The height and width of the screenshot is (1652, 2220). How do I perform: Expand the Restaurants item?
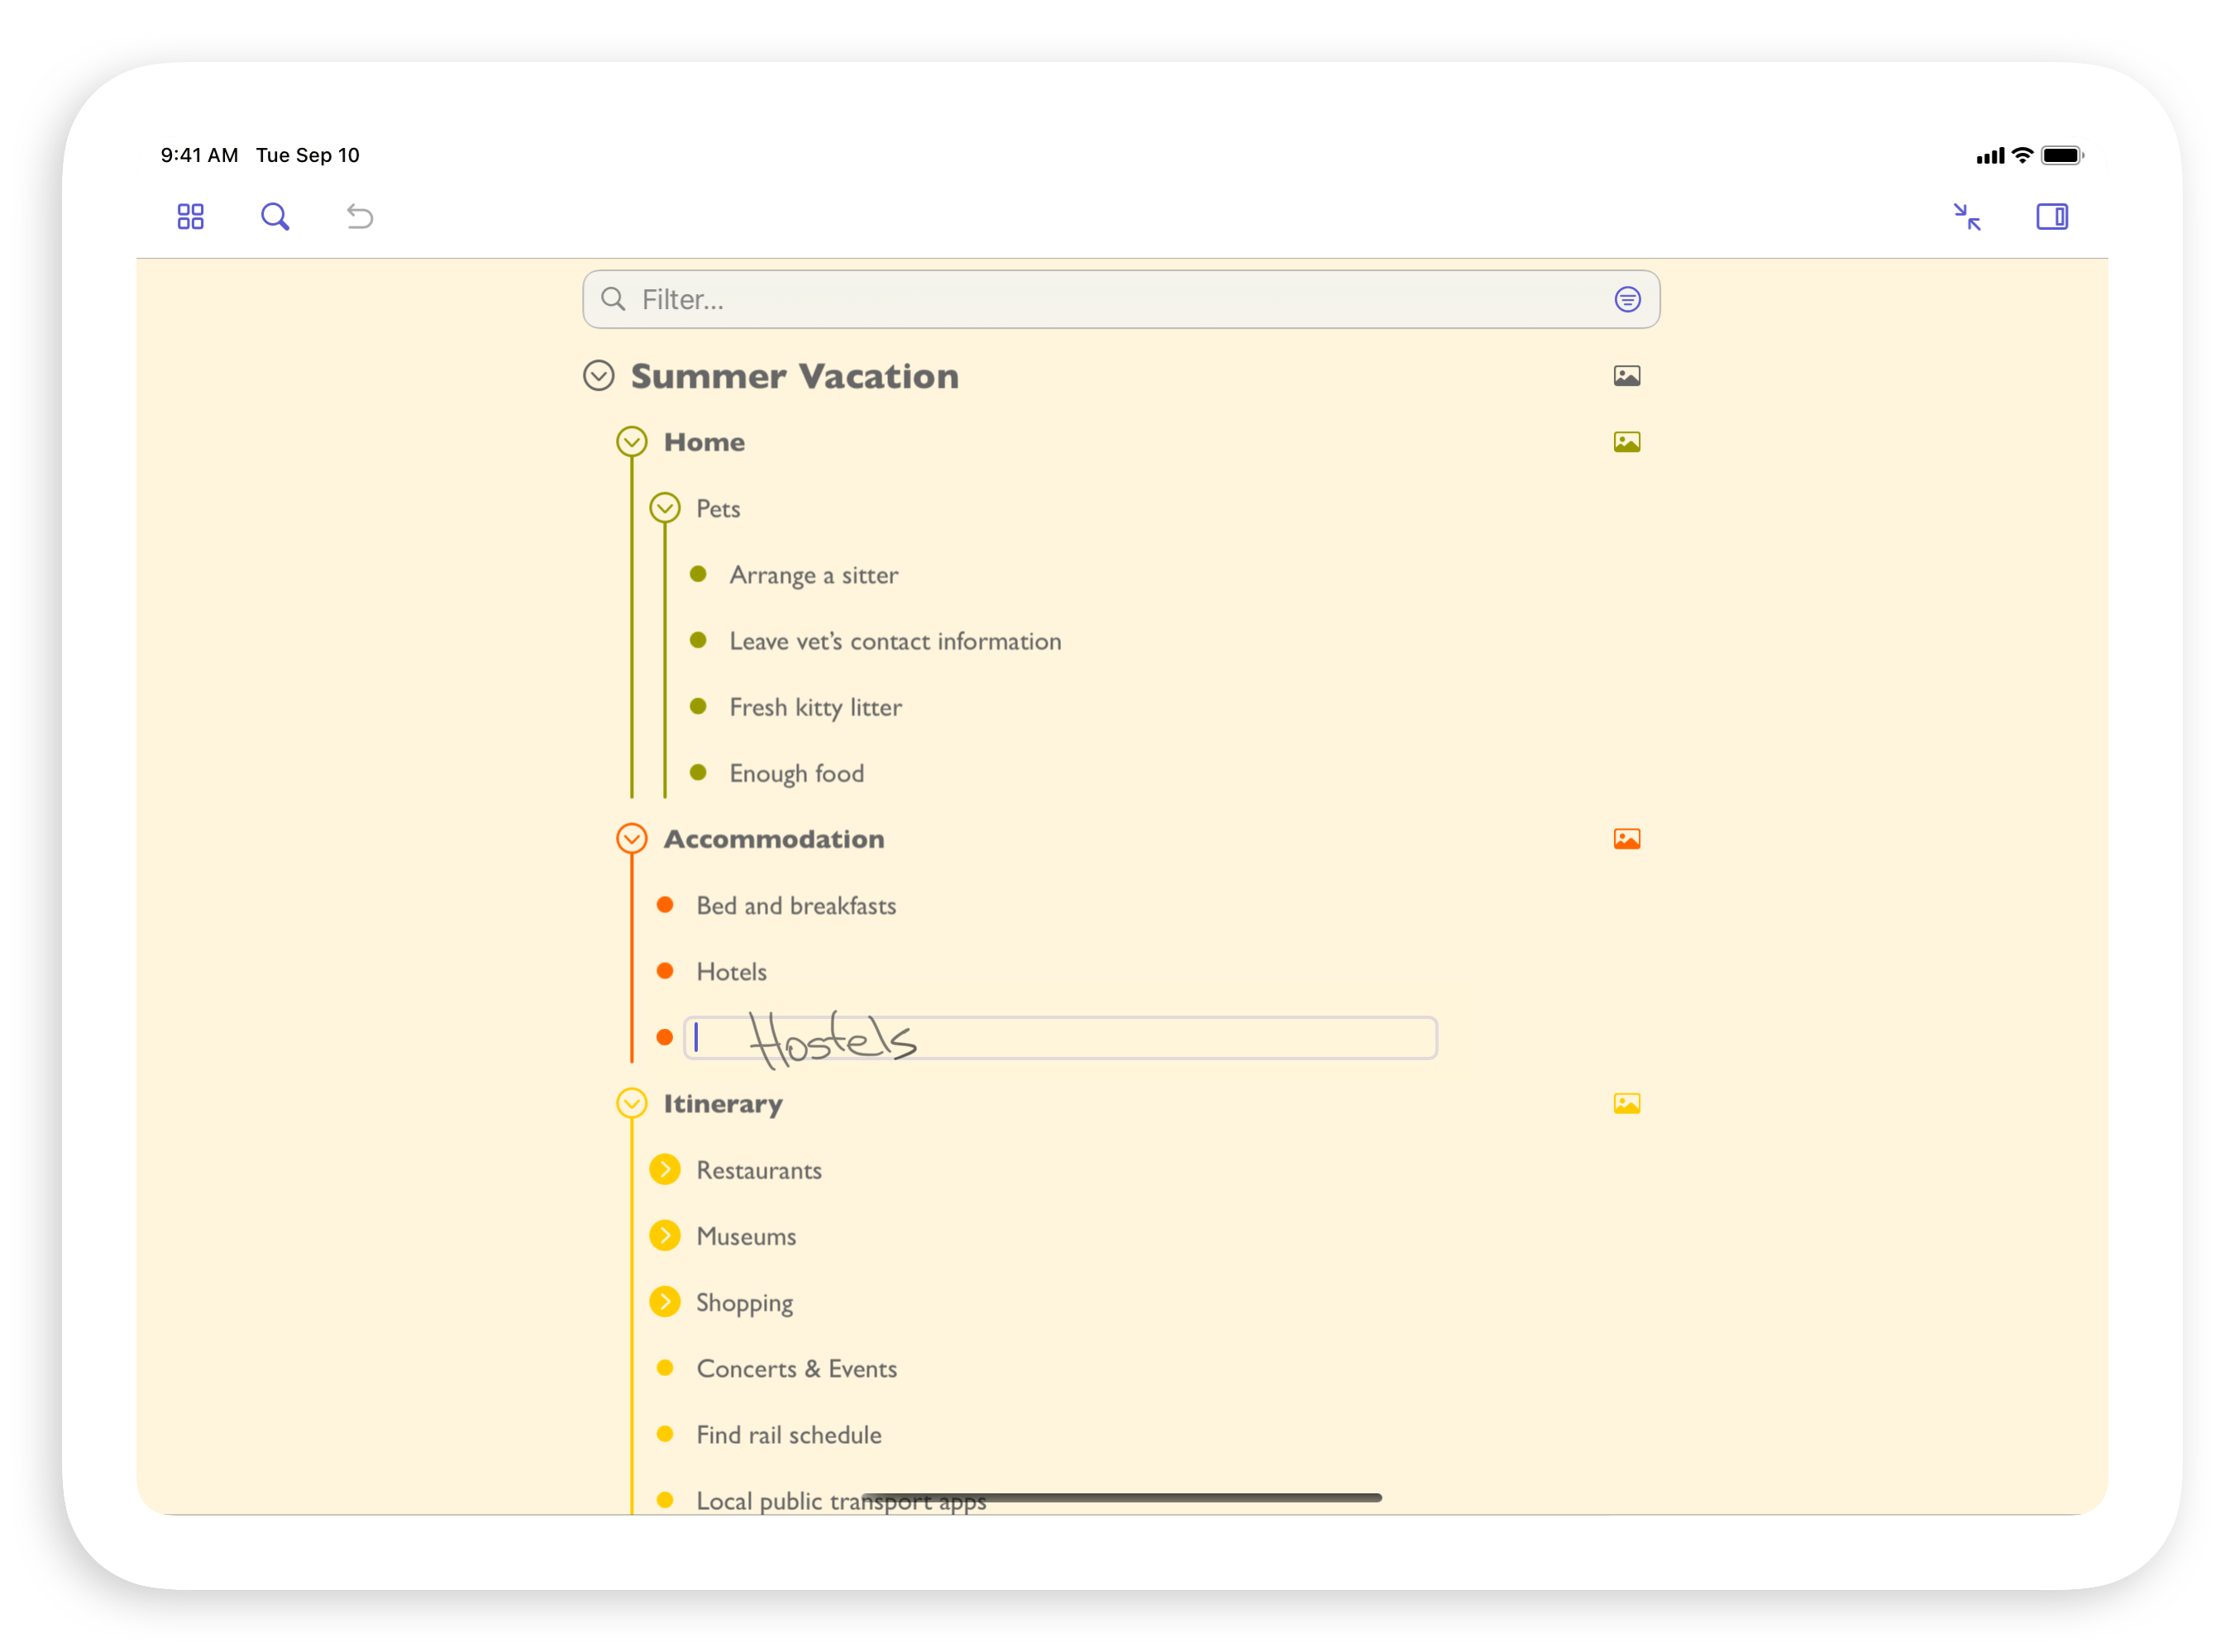point(664,1169)
